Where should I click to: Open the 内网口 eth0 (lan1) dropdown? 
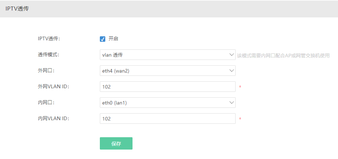(167, 103)
